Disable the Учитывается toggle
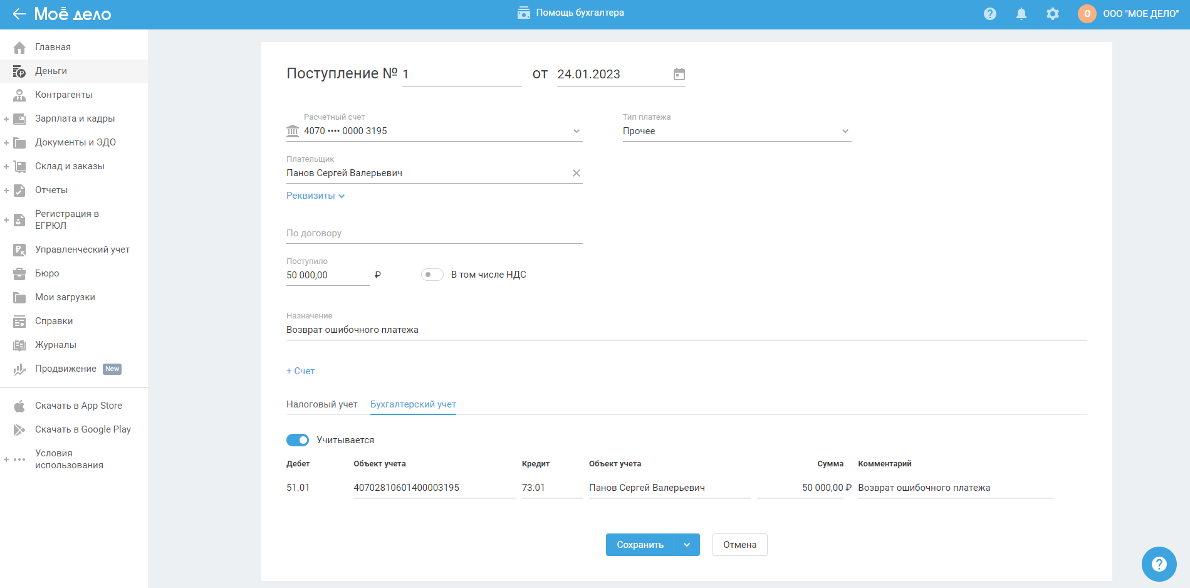This screenshot has height=588, width=1190. point(298,440)
